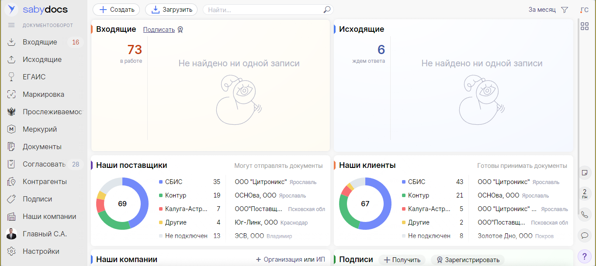The width and height of the screenshot is (596, 266).
Task: Click the inbox badge count 16
Action: (x=76, y=42)
